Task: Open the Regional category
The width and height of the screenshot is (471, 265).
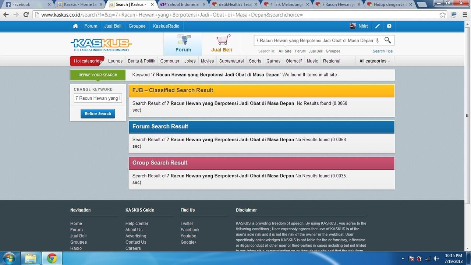Action: (x=332, y=61)
